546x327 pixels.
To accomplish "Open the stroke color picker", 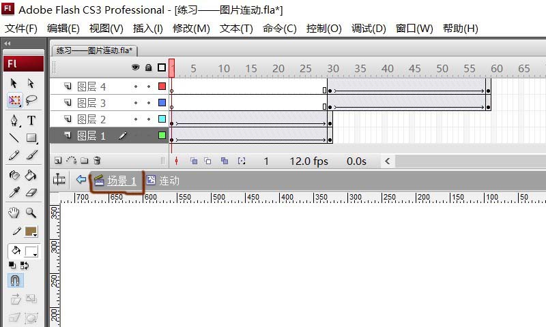I will coord(31,232).
